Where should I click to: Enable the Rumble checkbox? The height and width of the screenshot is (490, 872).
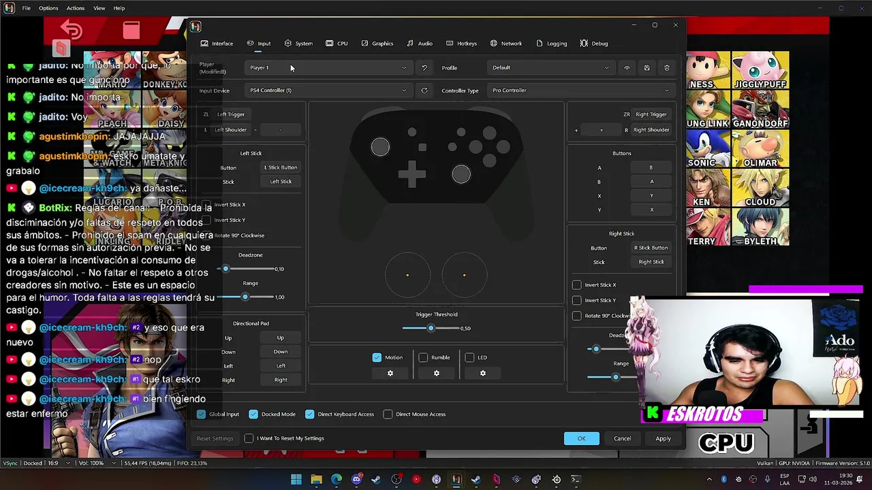(423, 357)
